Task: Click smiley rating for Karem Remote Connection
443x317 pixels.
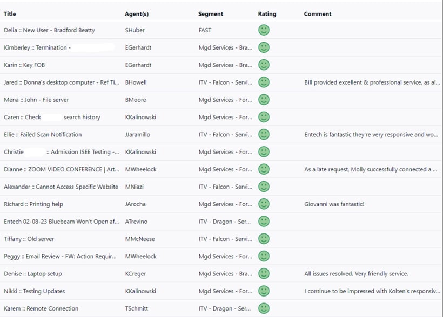Action: pyautogui.click(x=264, y=308)
